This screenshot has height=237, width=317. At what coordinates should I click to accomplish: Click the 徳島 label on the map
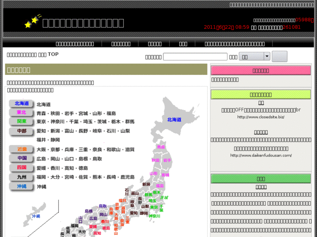pyautogui.click(x=106, y=228)
